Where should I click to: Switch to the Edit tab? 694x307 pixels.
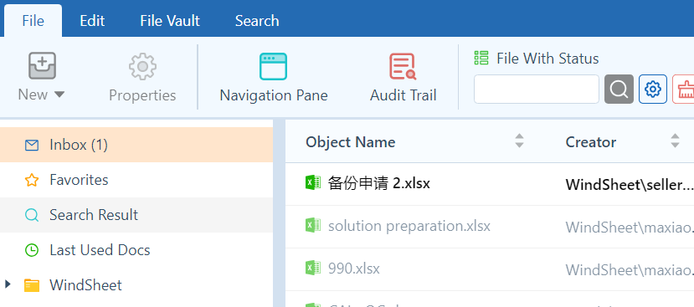coord(92,21)
